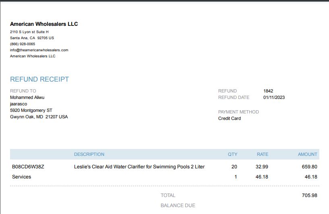Click the Leslie's Clear Aid Water Clarifier description

pyautogui.click(x=139, y=167)
